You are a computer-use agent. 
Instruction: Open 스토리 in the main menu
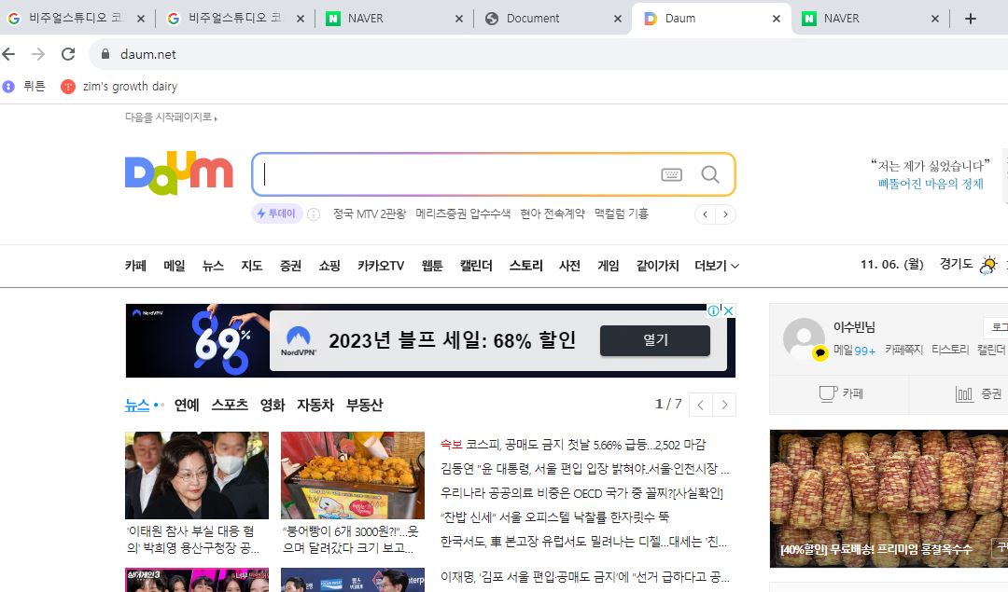(x=525, y=265)
